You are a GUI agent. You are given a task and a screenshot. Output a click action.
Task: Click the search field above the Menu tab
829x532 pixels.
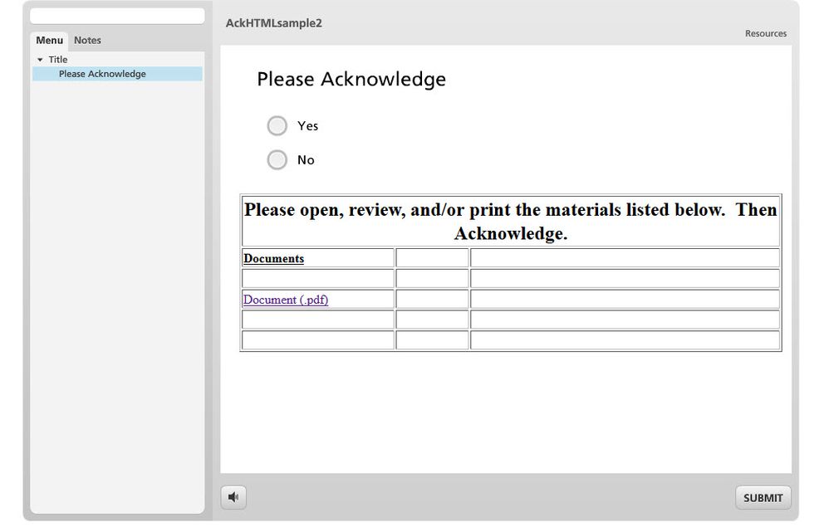click(117, 16)
